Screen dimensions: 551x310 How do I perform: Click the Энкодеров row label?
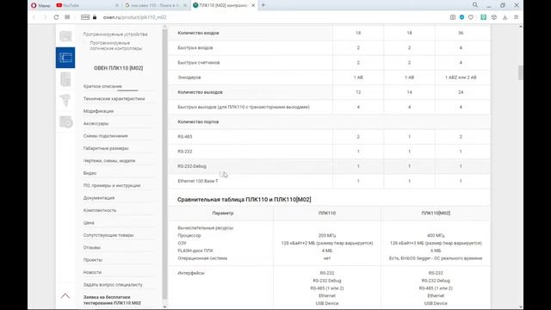tap(189, 77)
